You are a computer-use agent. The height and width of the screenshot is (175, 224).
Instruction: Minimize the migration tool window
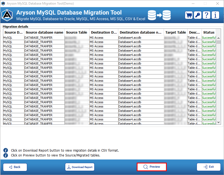[x=193, y=3]
